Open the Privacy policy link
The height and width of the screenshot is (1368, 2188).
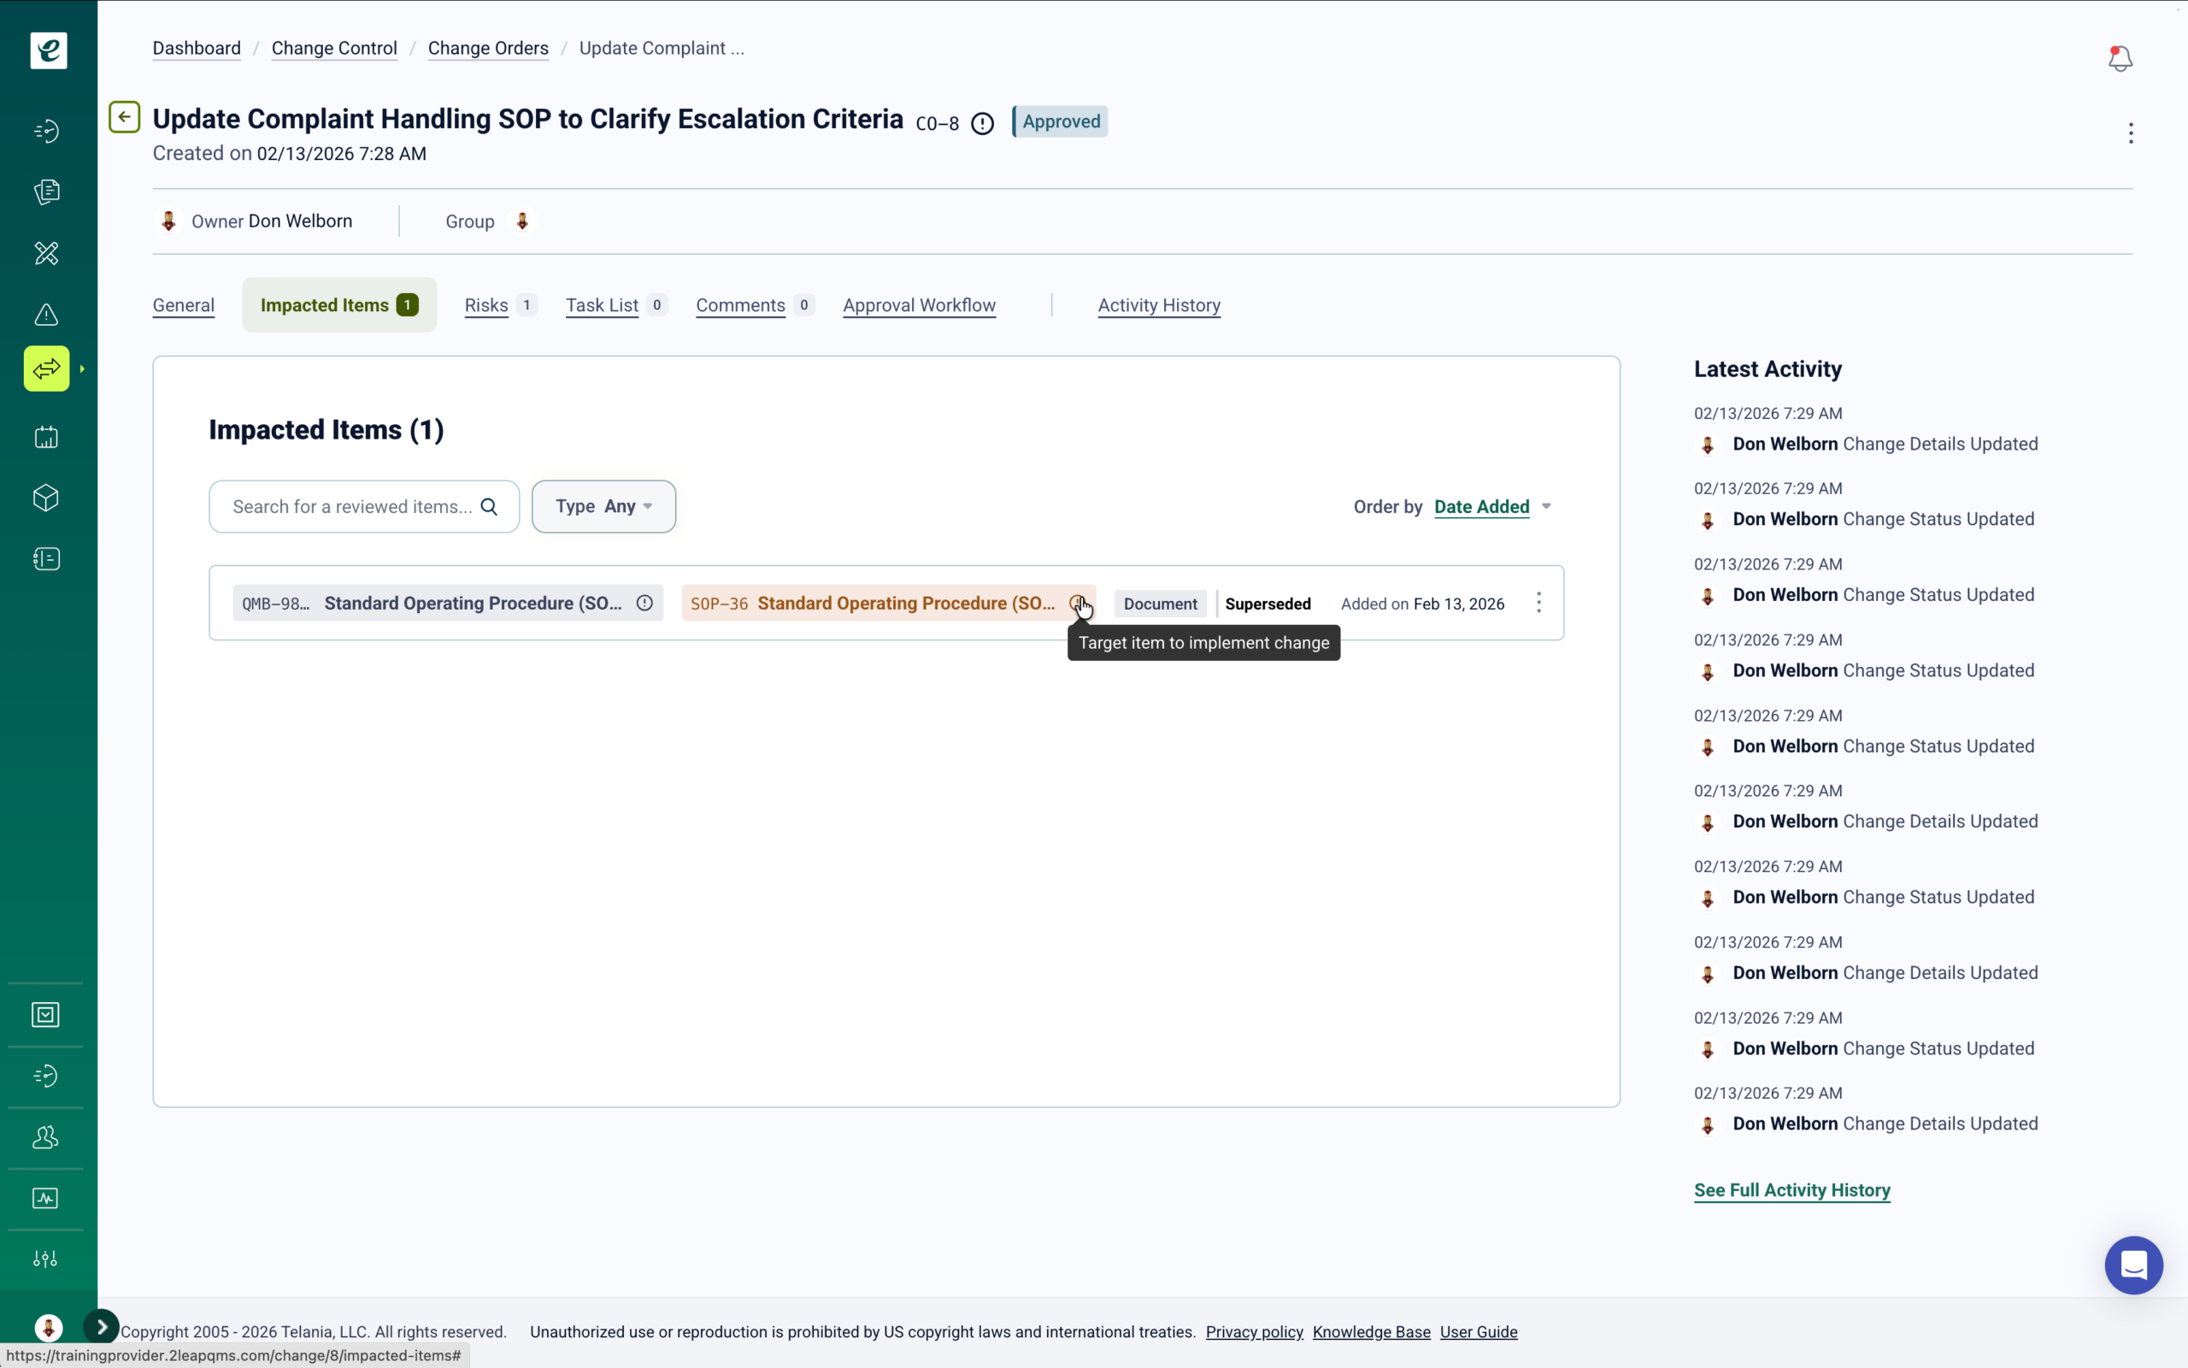tap(1254, 1332)
